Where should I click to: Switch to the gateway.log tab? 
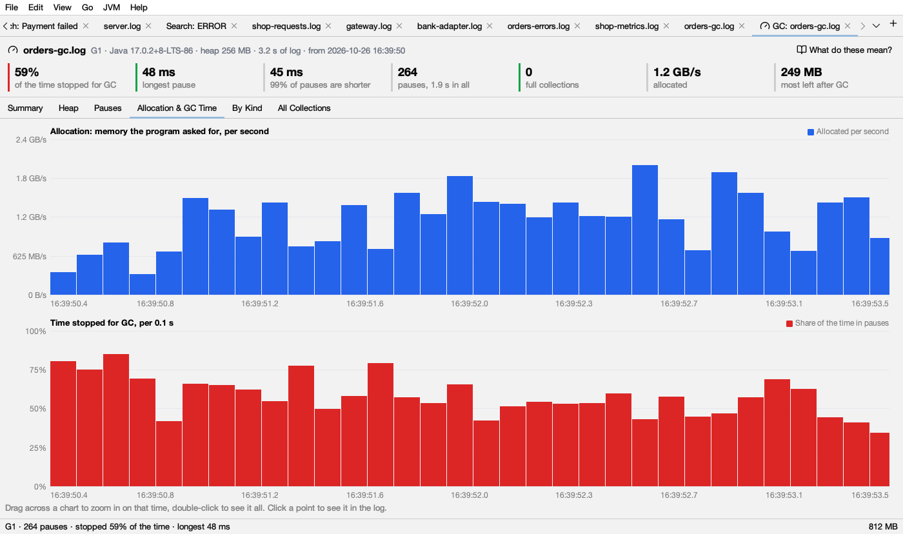369,26
